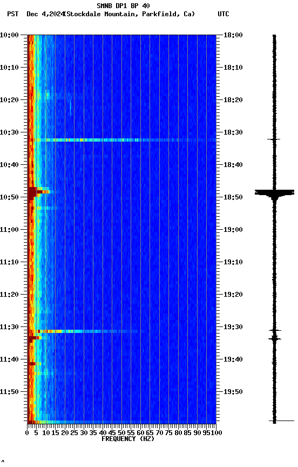Screen dimensions: 298x467
Task: Click the UTC time label '18:40'
Action: [x=233, y=165]
